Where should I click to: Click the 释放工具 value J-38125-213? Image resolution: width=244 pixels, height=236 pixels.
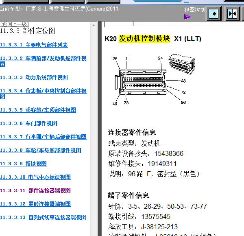tap(159, 227)
